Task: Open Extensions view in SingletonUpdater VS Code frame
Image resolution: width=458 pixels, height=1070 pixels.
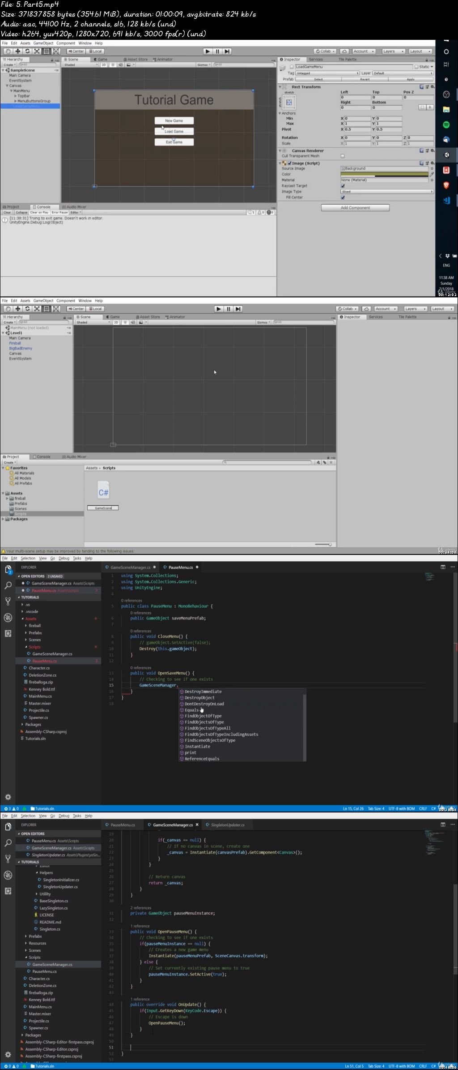Action: point(8,891)
